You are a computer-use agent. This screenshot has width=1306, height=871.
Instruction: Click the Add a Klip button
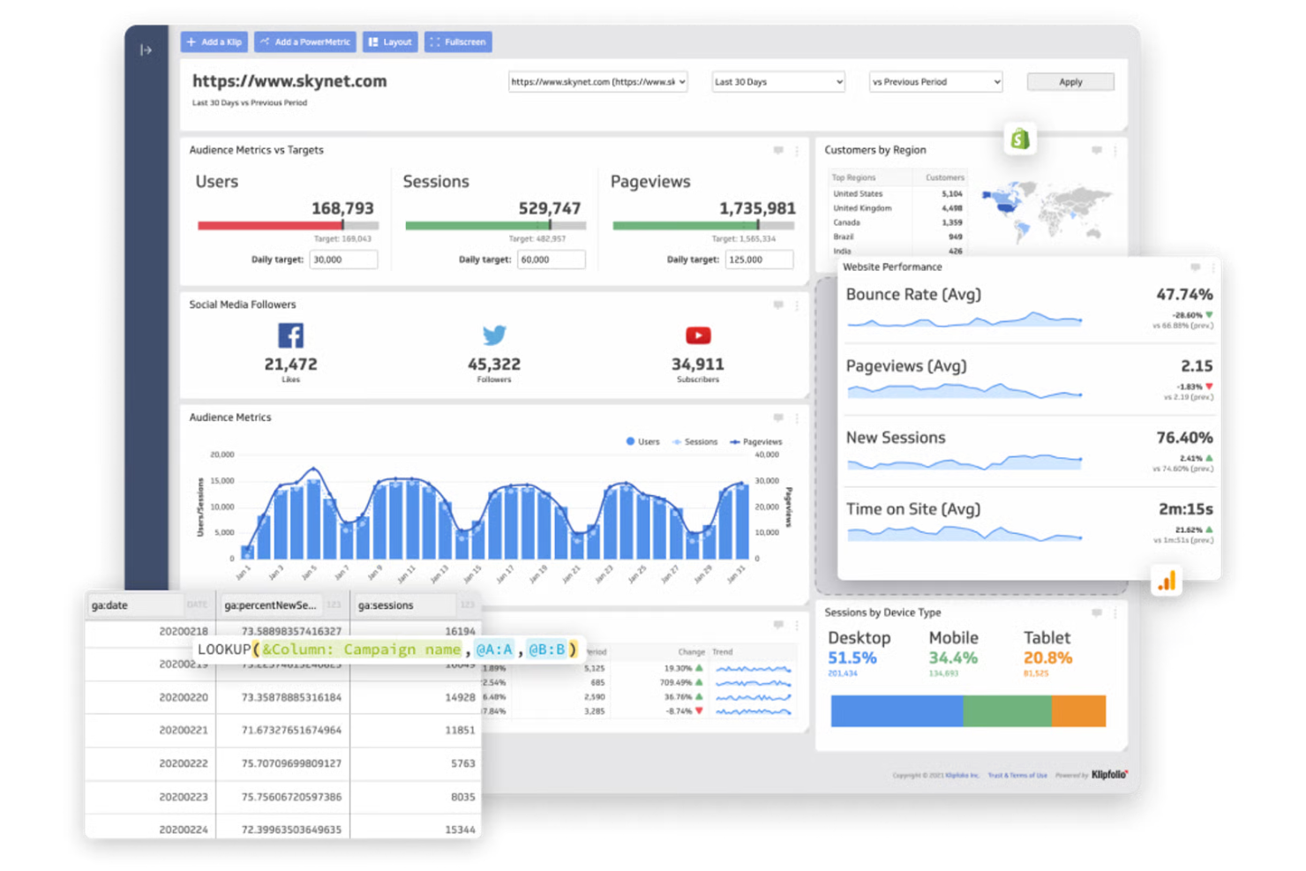[x=214, y=41]
